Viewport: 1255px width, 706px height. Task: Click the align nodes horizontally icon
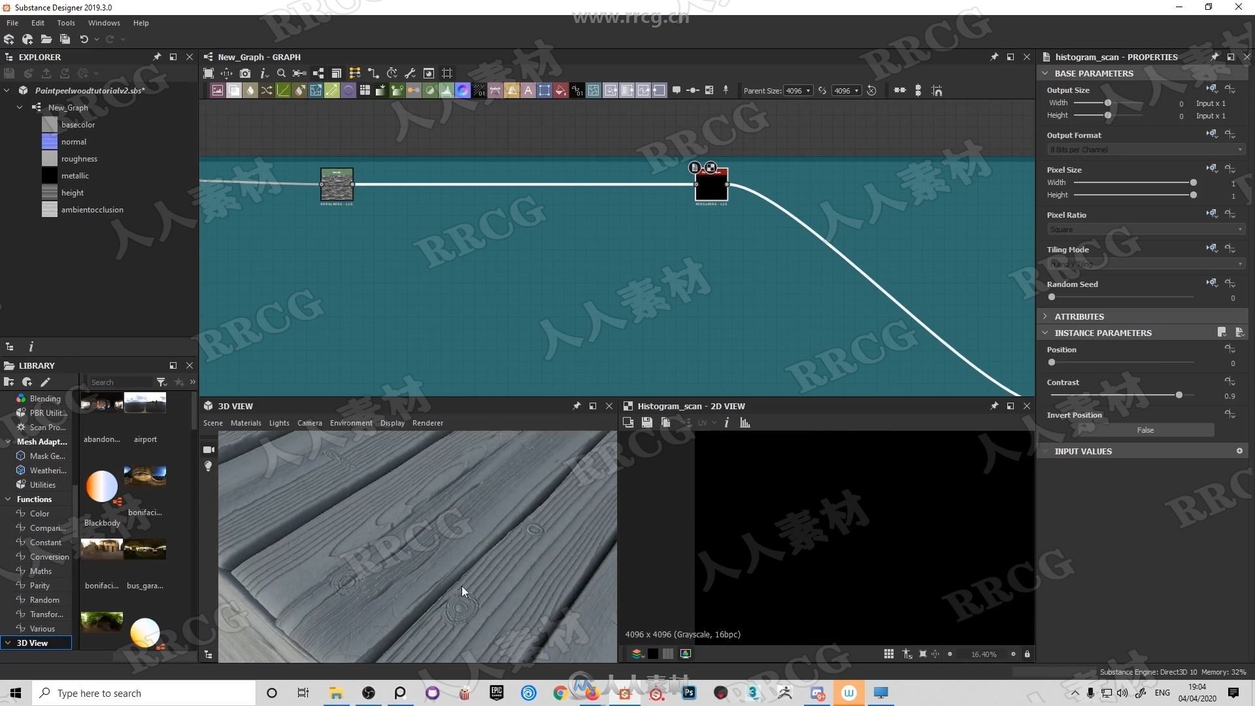pyautogui.click(x=900, y=91)
